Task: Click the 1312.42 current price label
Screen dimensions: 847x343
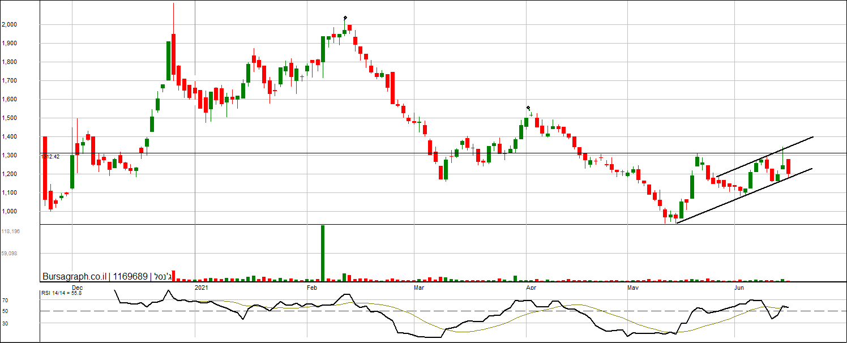Action: [x=50, y=157]
